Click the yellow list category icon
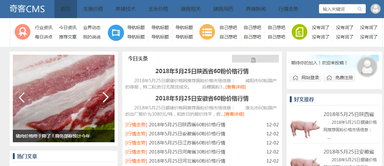384x166 pixels. pyautogui.click(x=207, y=32)
